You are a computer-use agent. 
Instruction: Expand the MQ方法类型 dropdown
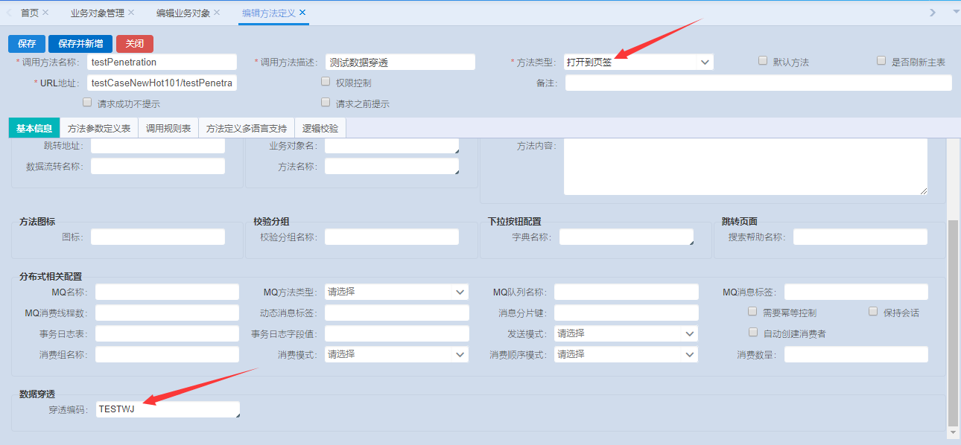pos(396,292)
